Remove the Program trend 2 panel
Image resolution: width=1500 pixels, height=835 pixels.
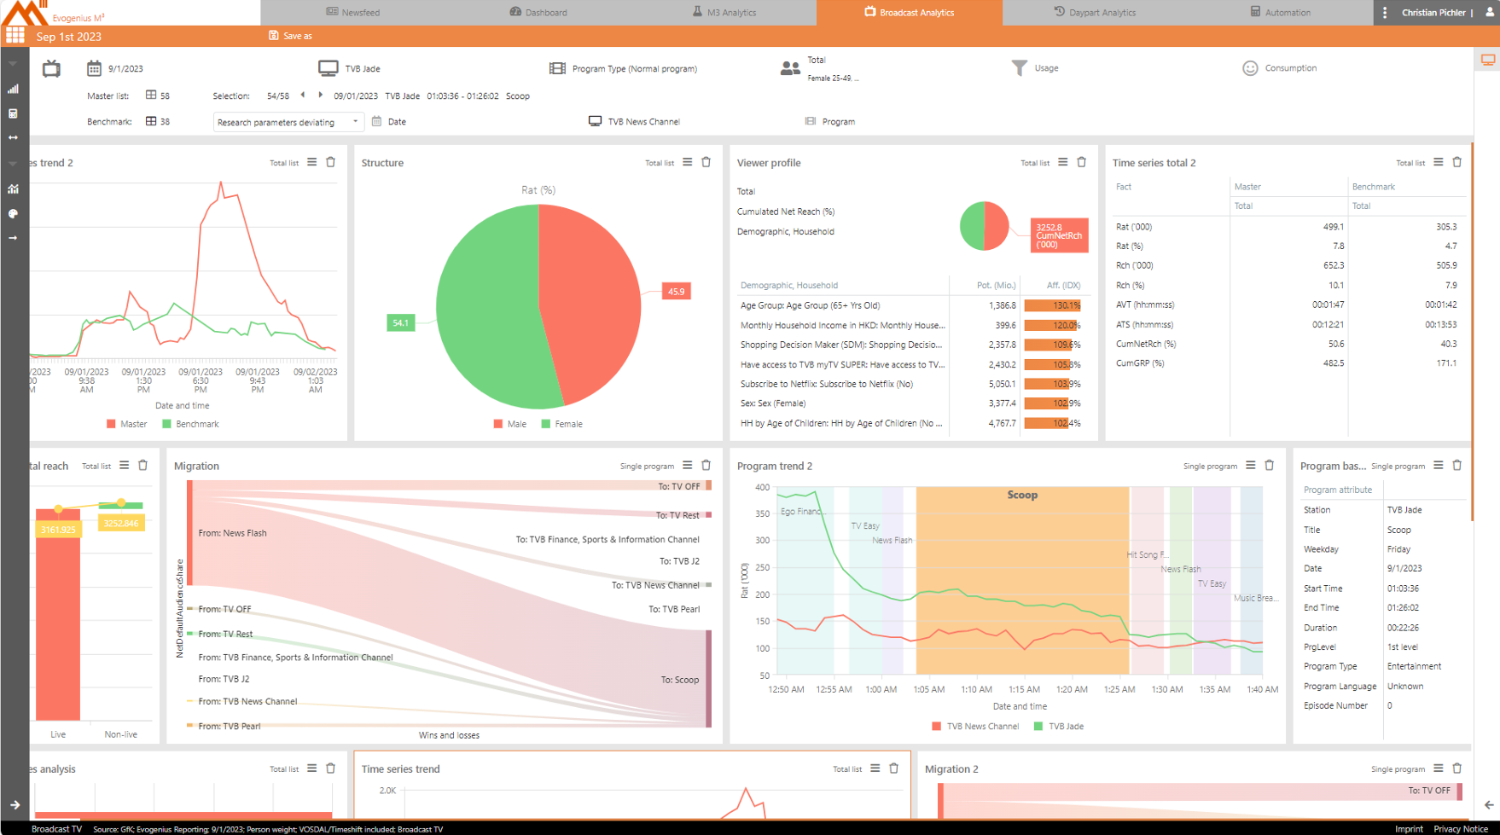pyautogui.click(x=1270, y=465)
